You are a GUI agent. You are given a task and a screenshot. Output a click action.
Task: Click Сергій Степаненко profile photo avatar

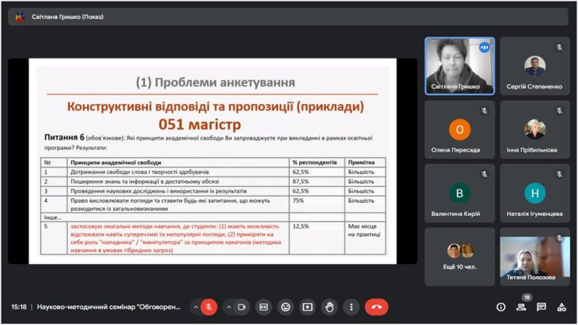point(534,66)
